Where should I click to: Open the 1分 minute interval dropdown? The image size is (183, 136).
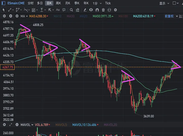click(x=97, y=3)
